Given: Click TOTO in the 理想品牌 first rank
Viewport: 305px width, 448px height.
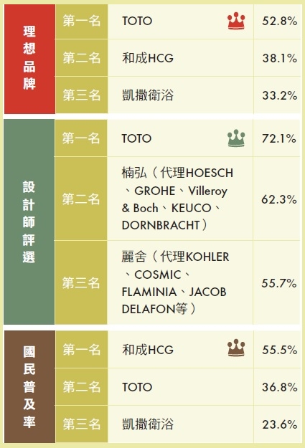Looking at the screenshot, I should pos(137,21).
